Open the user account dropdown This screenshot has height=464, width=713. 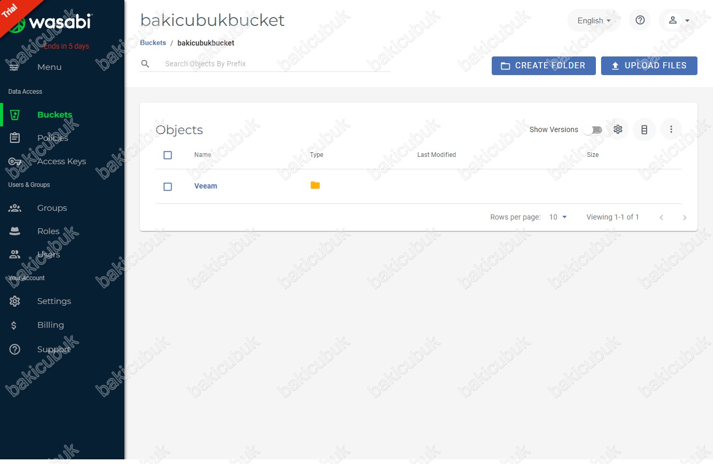tap(678, 20)
